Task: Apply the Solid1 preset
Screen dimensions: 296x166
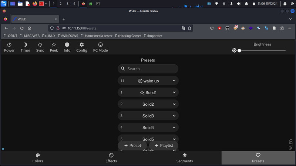Action: pyautogui.click(x=148, y=92)
